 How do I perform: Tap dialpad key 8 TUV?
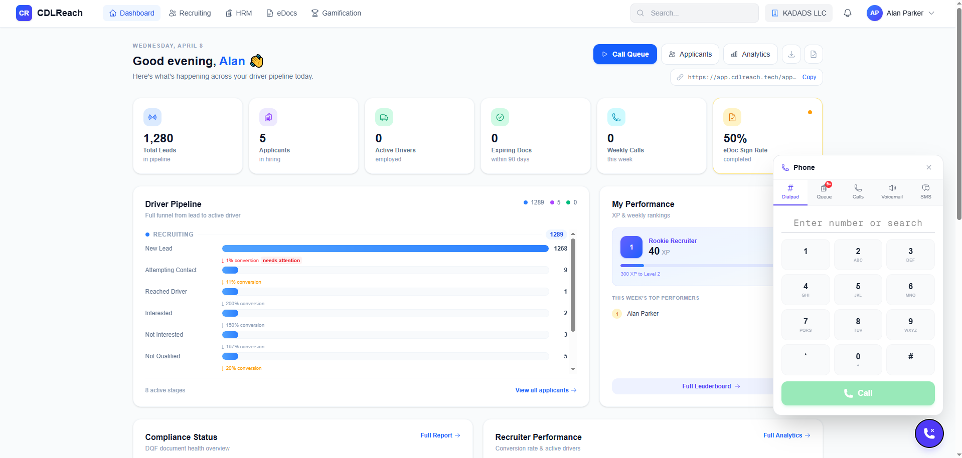(x=858, y=325)
